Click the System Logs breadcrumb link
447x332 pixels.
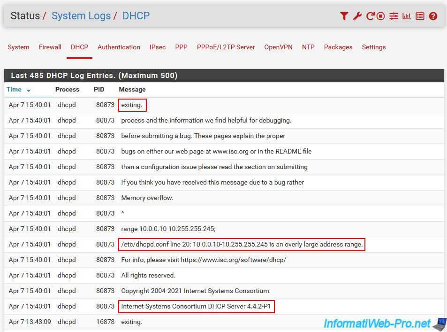click(81, 15)
